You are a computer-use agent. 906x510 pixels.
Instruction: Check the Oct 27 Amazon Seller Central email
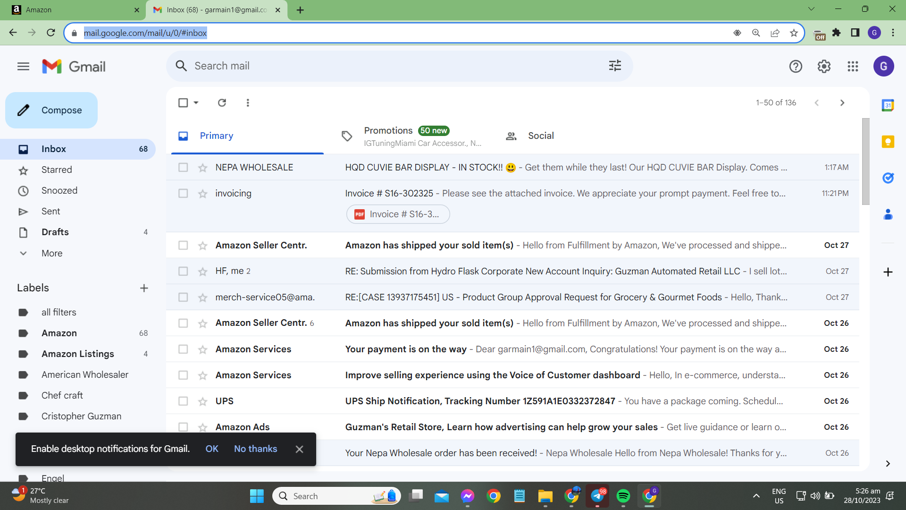[x=183, y=246]
